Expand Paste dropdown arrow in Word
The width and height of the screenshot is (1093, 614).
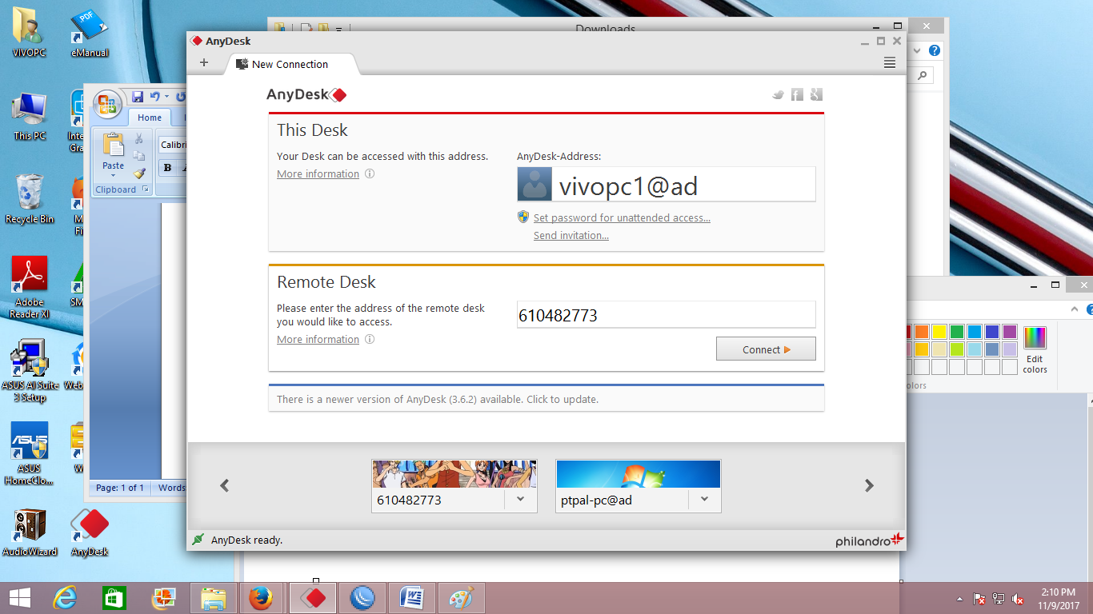(113, 175)
